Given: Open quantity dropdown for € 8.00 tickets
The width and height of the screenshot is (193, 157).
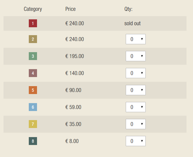Looking at the screenshot, I should 136,141.
